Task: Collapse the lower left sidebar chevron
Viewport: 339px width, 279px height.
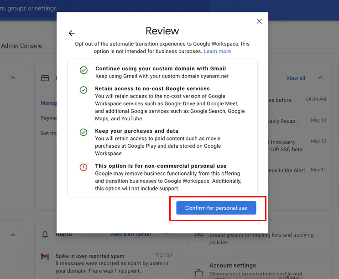Action: [x=13, y=235]
